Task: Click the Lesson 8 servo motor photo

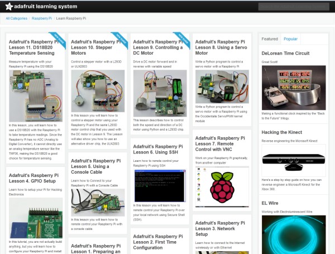Action: tap(222, 87)
